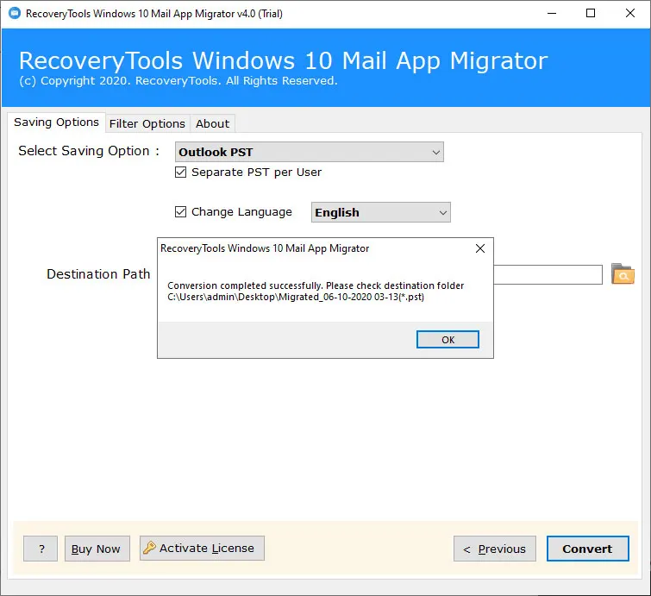Click inside the Destination Path field
Image resolution: width=651 pixels, height=596 pixels.
click(548, 274)
